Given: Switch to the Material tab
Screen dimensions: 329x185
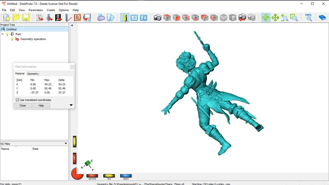Looking at the screenshot, I should (x=20, y=73).
